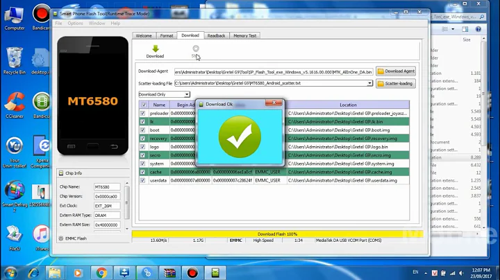
Task: Click Flash Tool green taskbar icon
Action: [215, 272]
